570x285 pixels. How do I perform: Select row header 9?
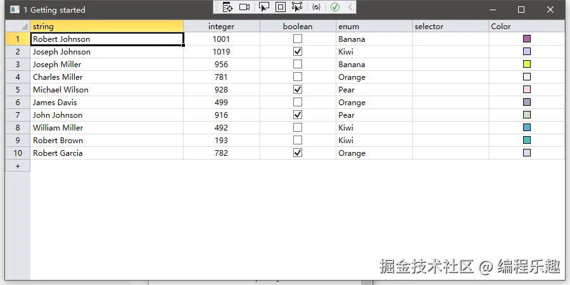point(18,141)
